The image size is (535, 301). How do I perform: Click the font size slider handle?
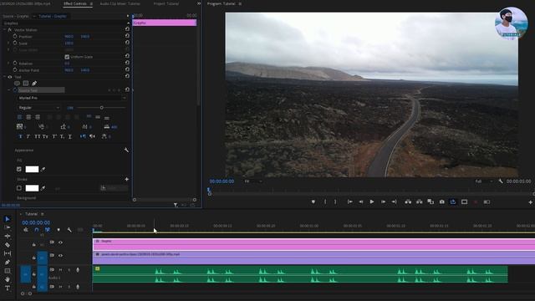[x=101, y=108]
